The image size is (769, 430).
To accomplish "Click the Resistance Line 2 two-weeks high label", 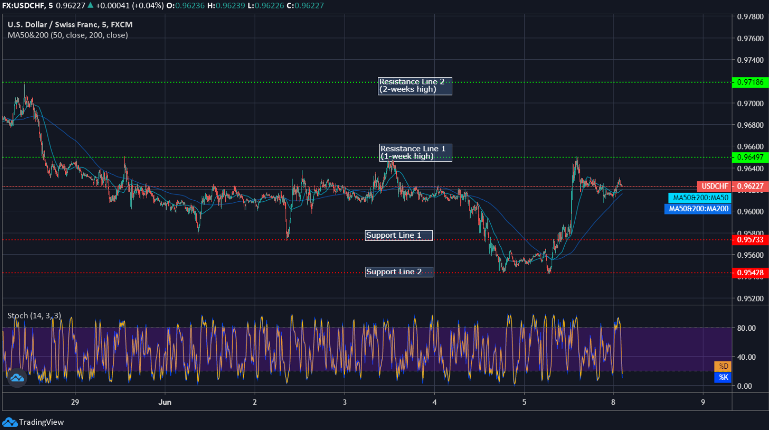I will pyautogui.click(x=415, y=86).
